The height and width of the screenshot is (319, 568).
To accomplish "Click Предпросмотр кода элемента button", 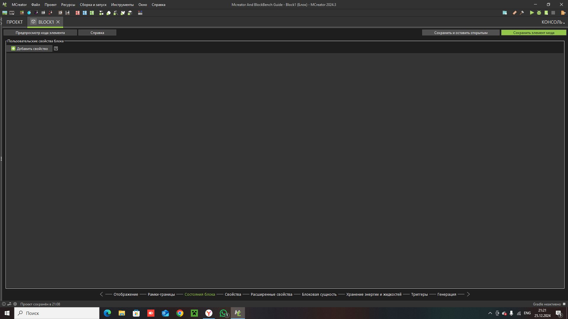I will click(x=40, y=33).
